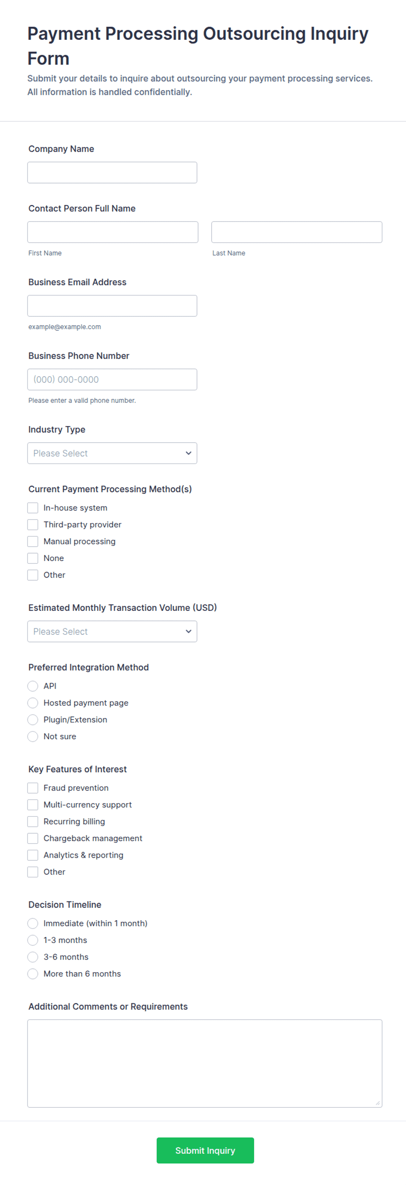The height and width of the screenshot is (1185, 406).
Task: Focus the First Name text box
Action: (x=113, y=232)
